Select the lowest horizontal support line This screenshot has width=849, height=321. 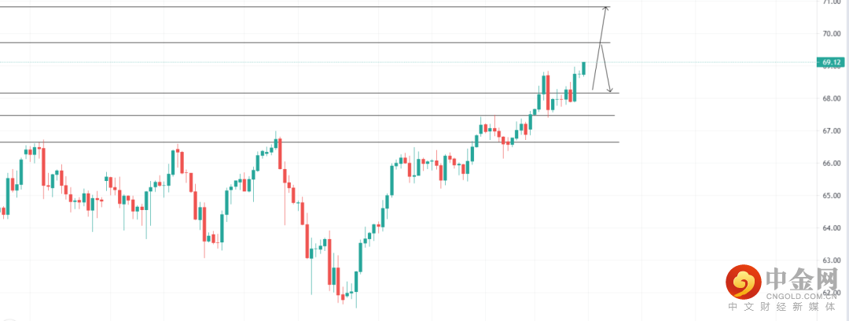314,142
